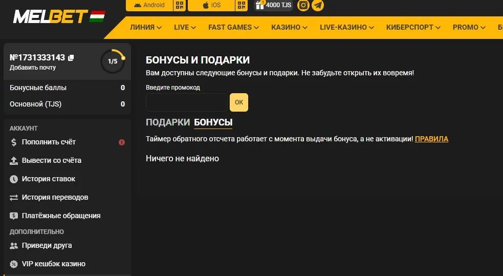Open История переводов in the sidebar
Screen dimensions: 503x276
pyautogui.click(x=68, y=197)
